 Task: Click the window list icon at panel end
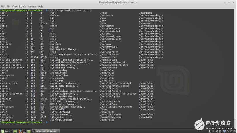235,131
